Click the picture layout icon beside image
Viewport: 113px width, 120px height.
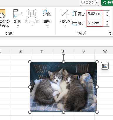[x=105, y=66]
